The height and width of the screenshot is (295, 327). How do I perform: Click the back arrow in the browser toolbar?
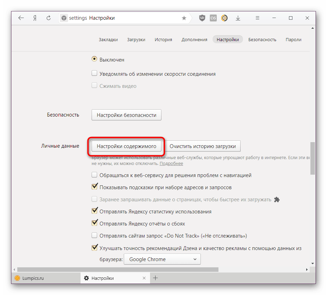(x=21, y=18)
